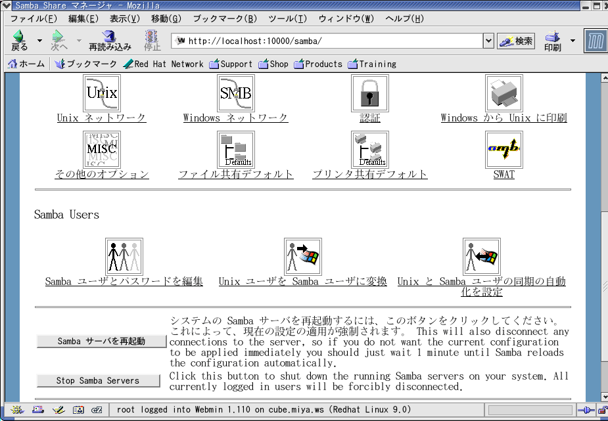Click the プリンタ共有デフォルト printer icon
Image resolution: width=608 pixels, height=421 pixels.
click(x=370, y=150)
